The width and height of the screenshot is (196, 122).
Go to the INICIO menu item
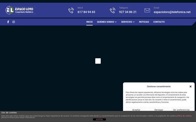(90, 22)
